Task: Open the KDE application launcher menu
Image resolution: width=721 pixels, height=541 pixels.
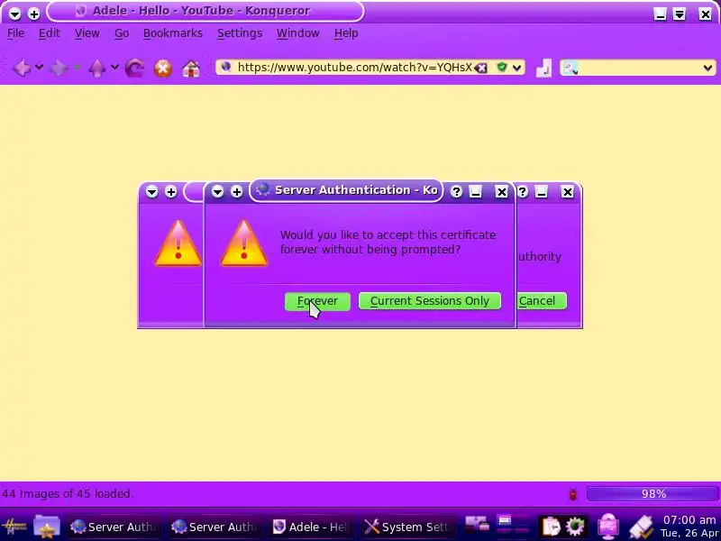Action: [x=14, y=527]
